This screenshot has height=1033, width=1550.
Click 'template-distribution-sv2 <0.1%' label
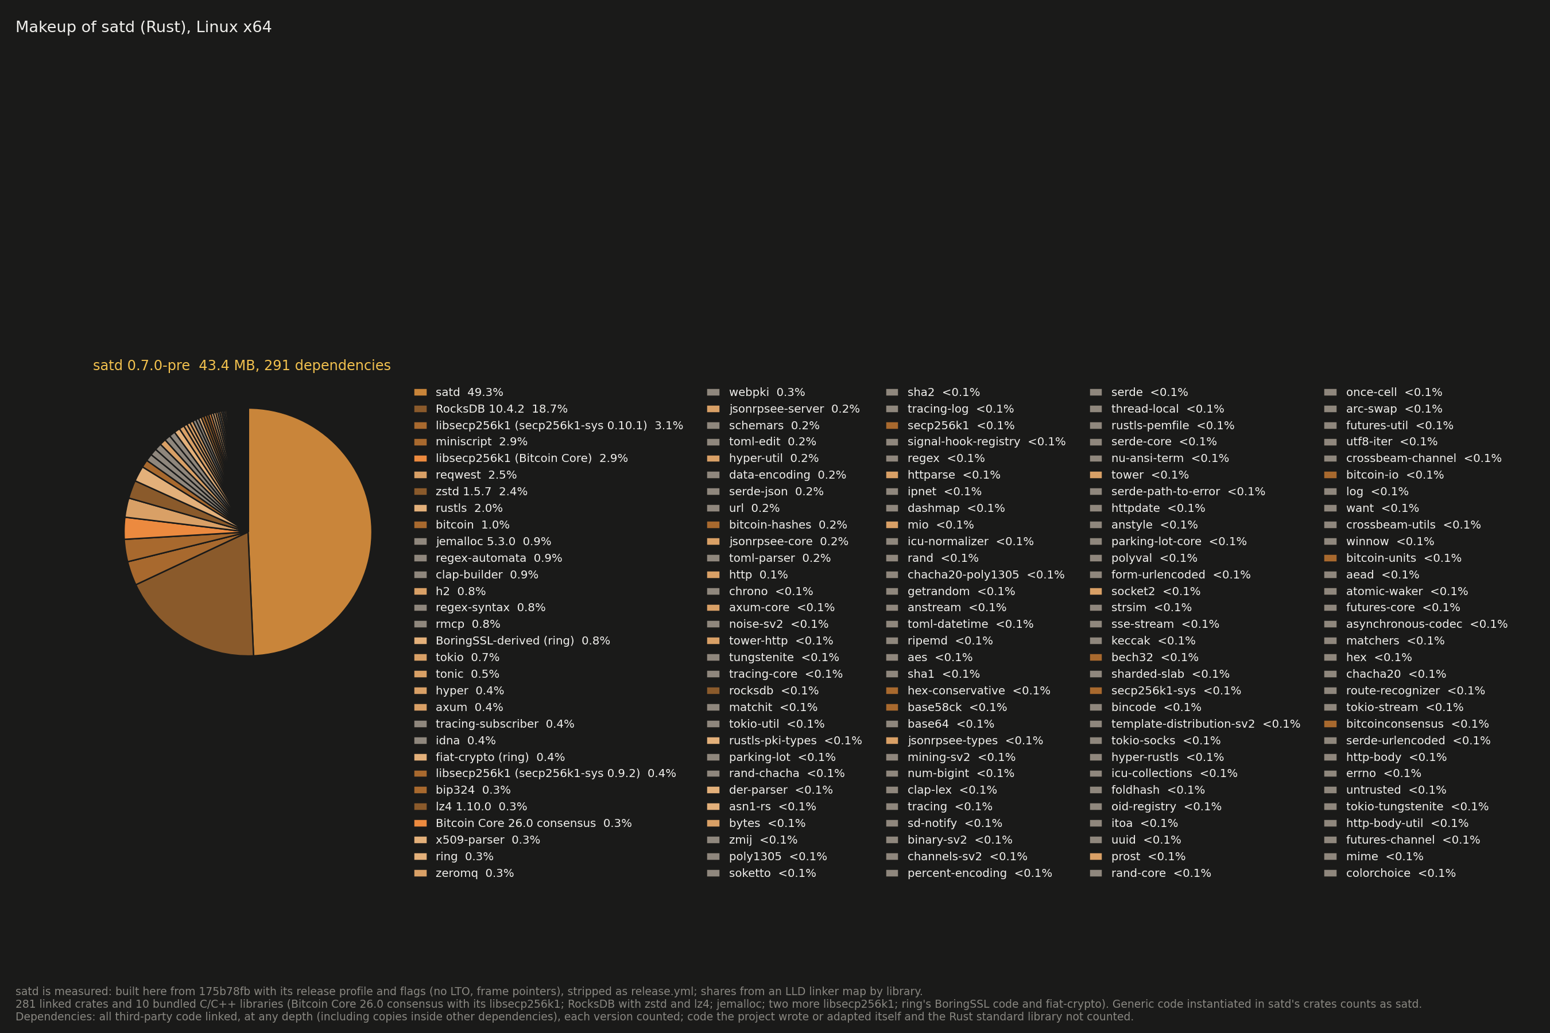click(1206, 724)
